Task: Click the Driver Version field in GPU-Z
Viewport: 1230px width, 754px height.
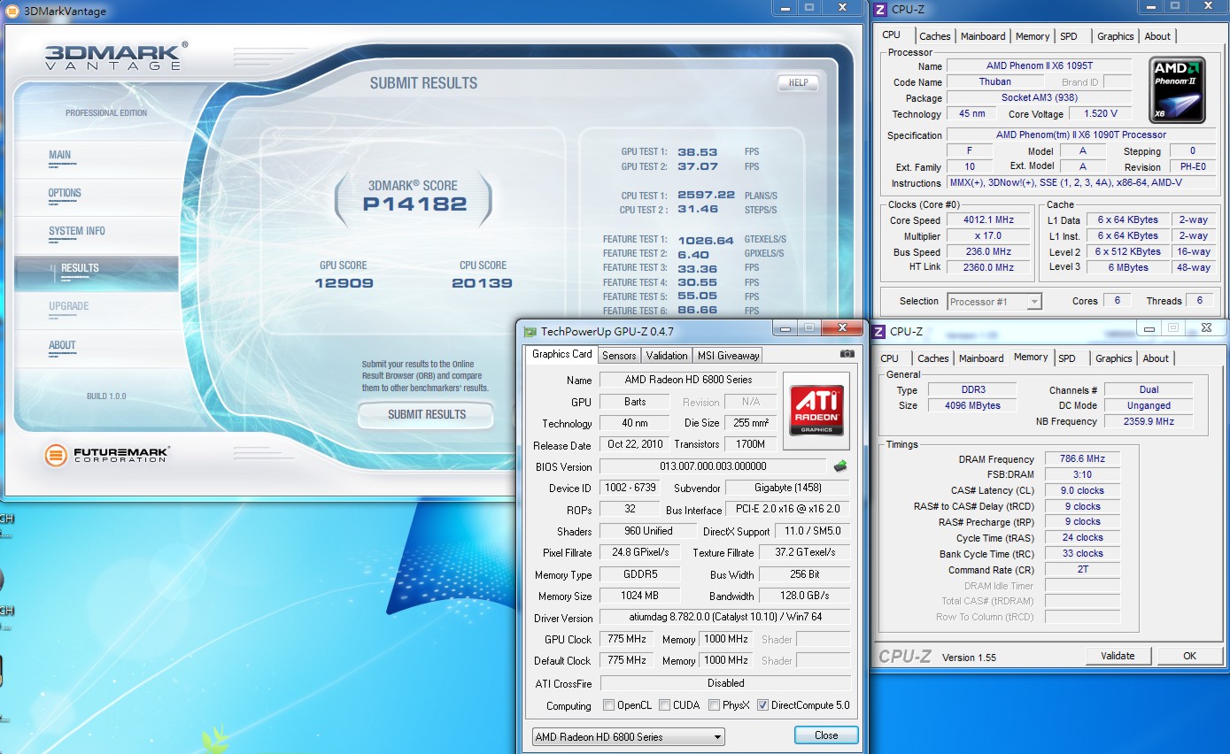Action: (724, 617)
